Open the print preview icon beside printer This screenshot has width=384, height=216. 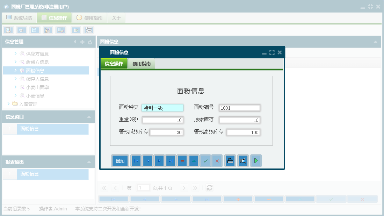pos(243,161)
